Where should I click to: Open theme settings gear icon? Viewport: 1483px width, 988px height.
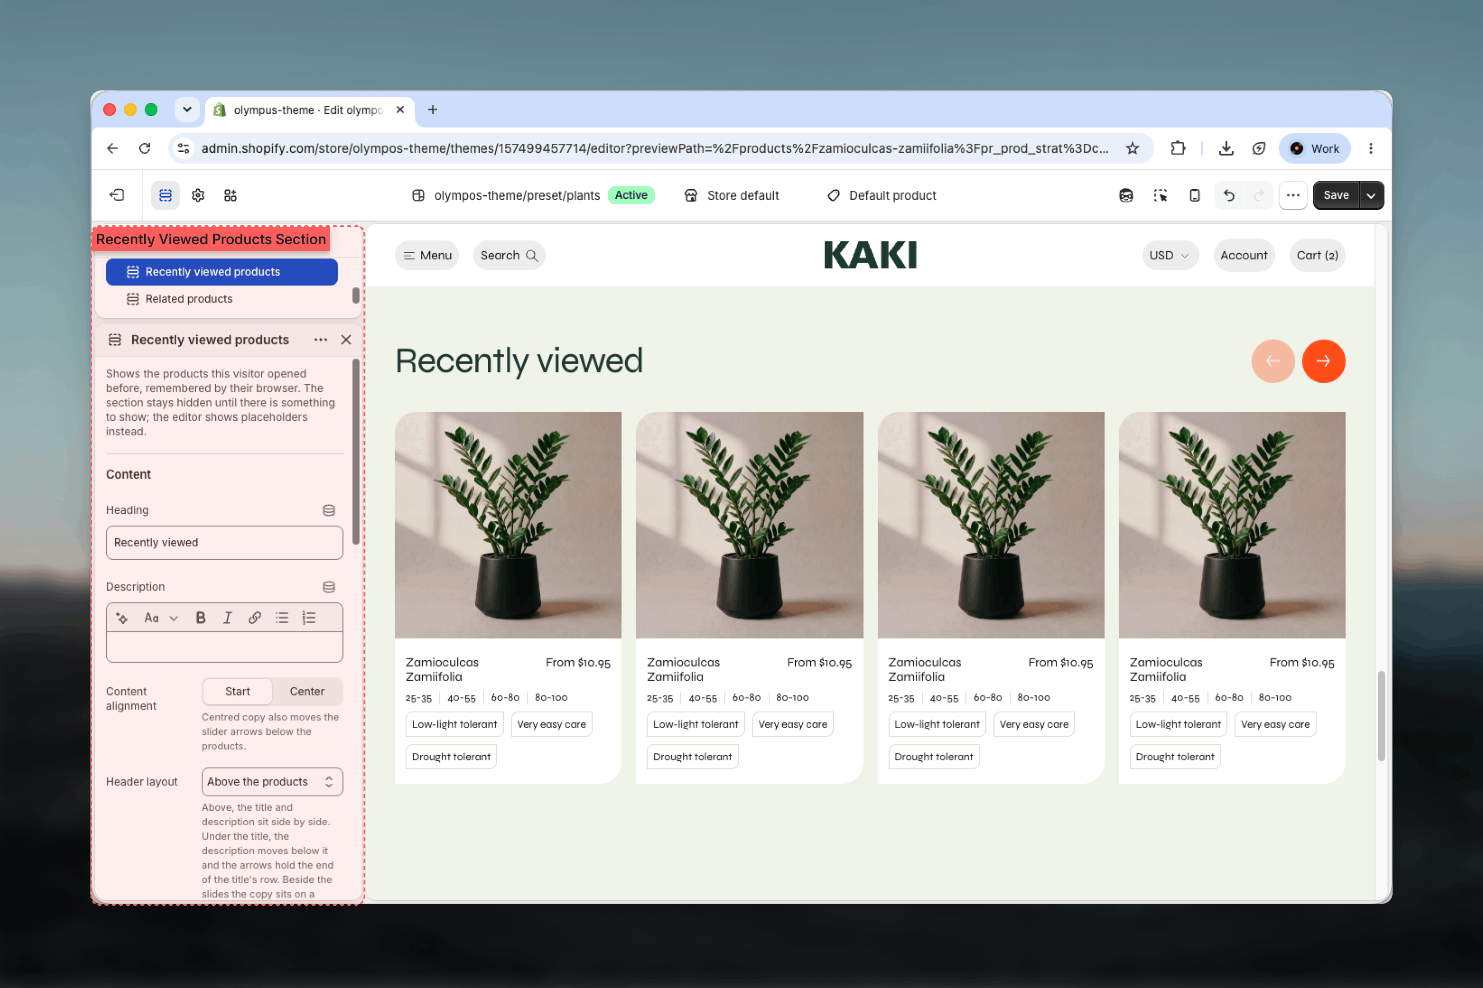pos(198,195)
